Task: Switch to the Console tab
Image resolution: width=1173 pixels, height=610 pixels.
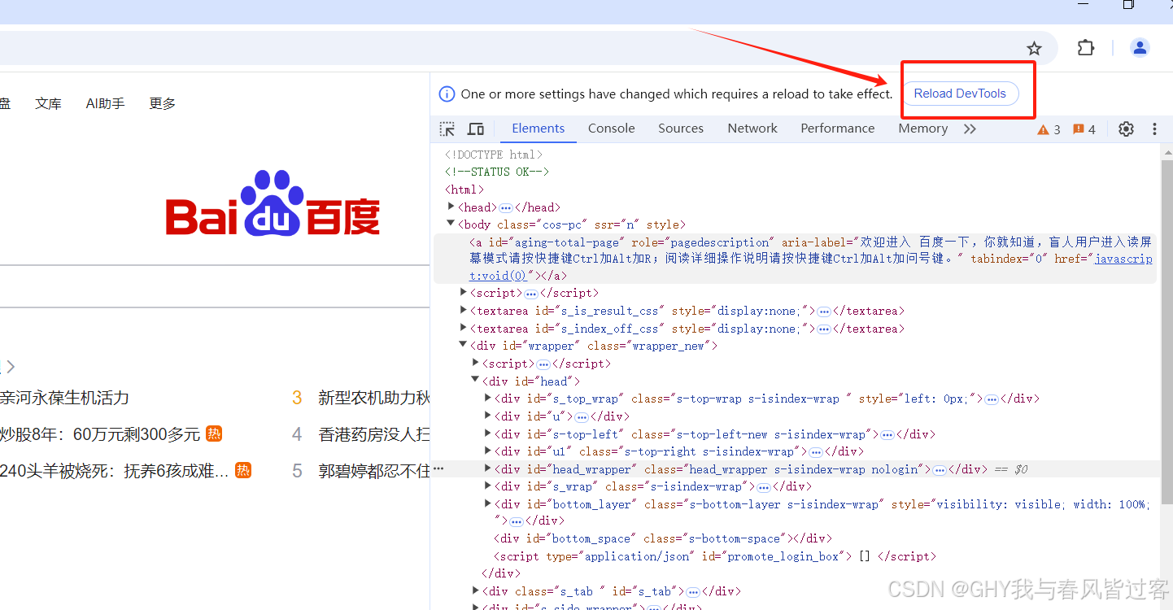Action: [x=612, y=129]
